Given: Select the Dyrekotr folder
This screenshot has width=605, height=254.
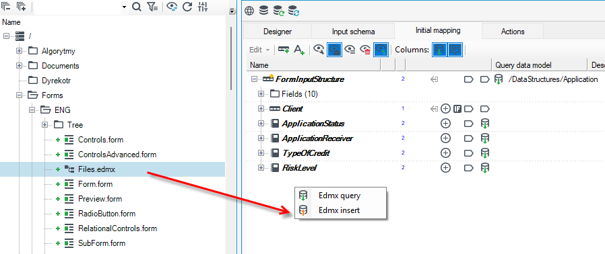Looking at the screenshot, I should 57,81.
